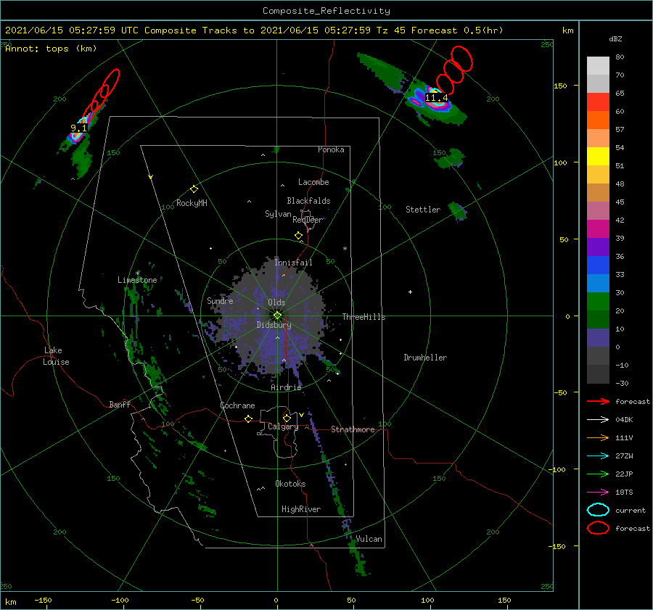This screenshot has width=653, height=610.
Task: Click the Okotoks town label
Action: coord(290,483)
